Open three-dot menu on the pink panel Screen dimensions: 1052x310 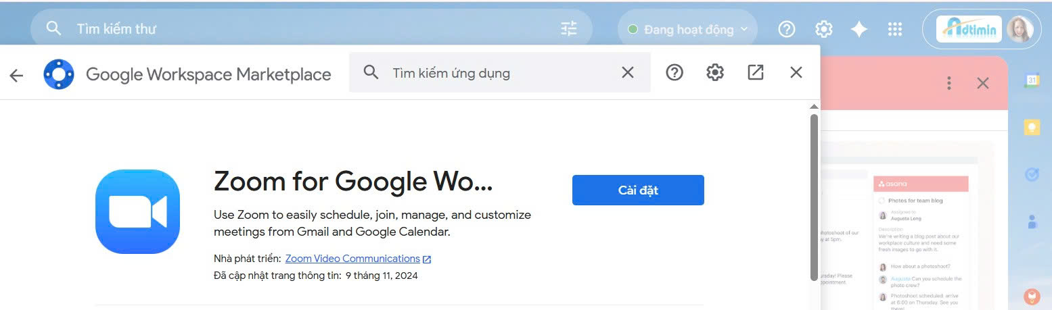949,83
